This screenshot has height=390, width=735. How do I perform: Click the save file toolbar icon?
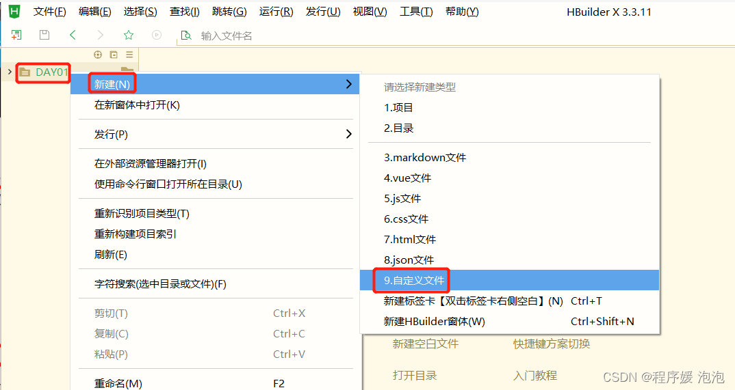tap(44, 35)
